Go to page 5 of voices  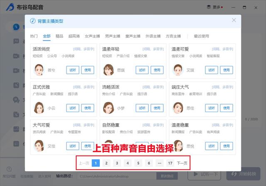pos(138,163)
